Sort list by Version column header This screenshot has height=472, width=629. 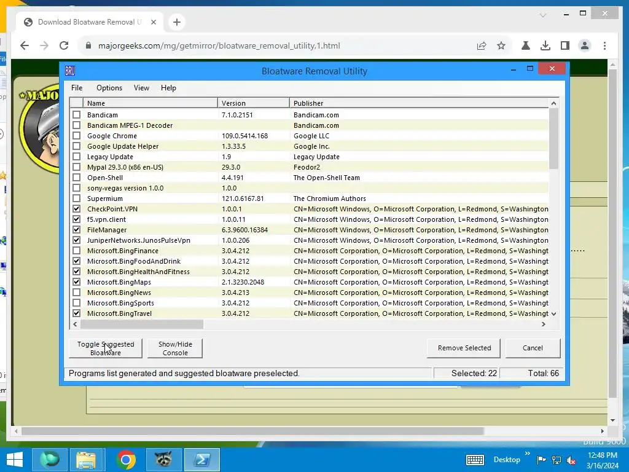coord(254,103)
